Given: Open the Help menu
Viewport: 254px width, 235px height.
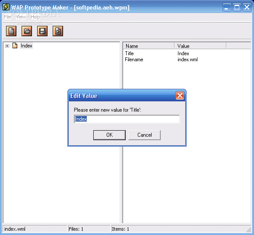Looking at the screenshot, I should pyautogui.click(x=35, y=17).
